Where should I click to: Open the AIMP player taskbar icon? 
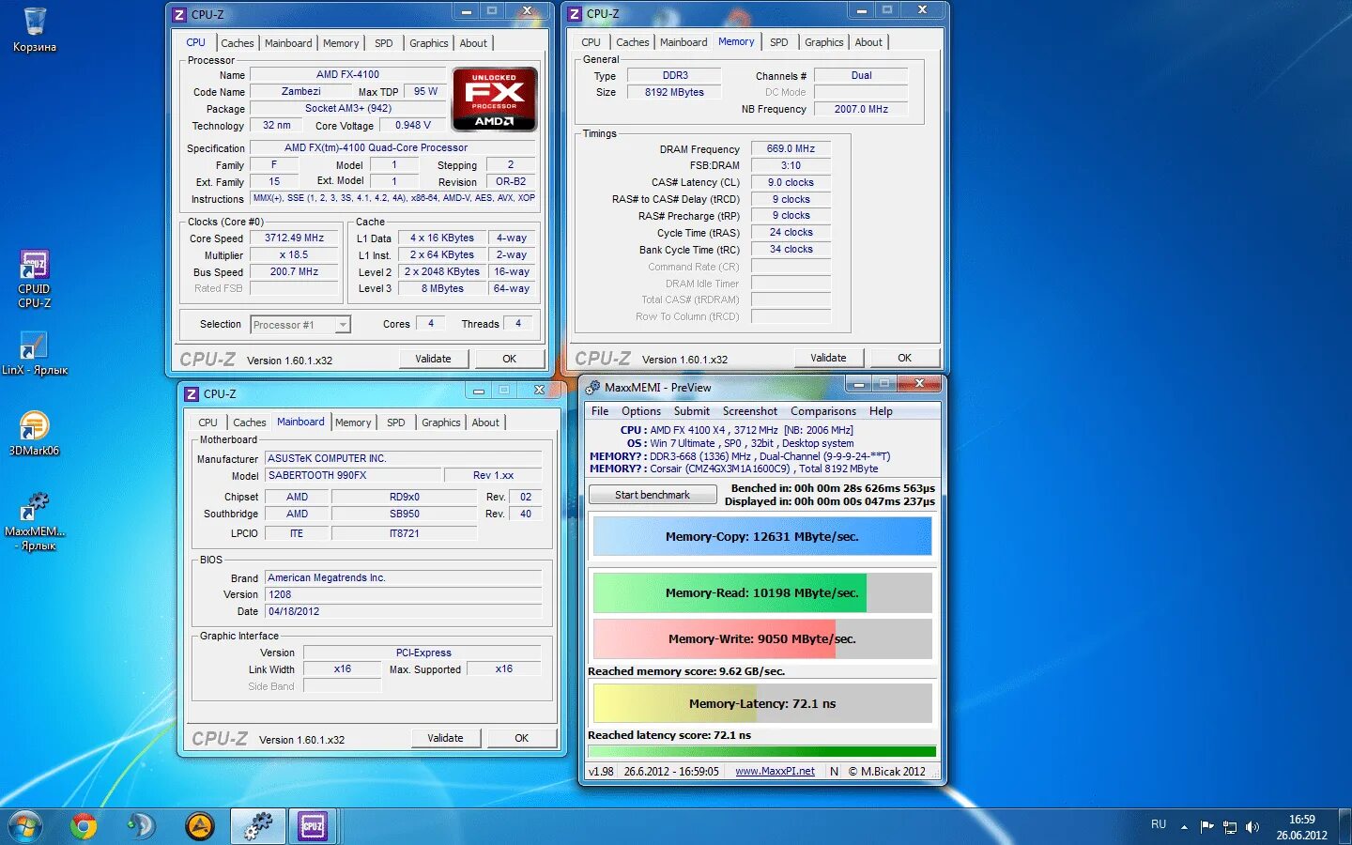click(x=199, y=826)
